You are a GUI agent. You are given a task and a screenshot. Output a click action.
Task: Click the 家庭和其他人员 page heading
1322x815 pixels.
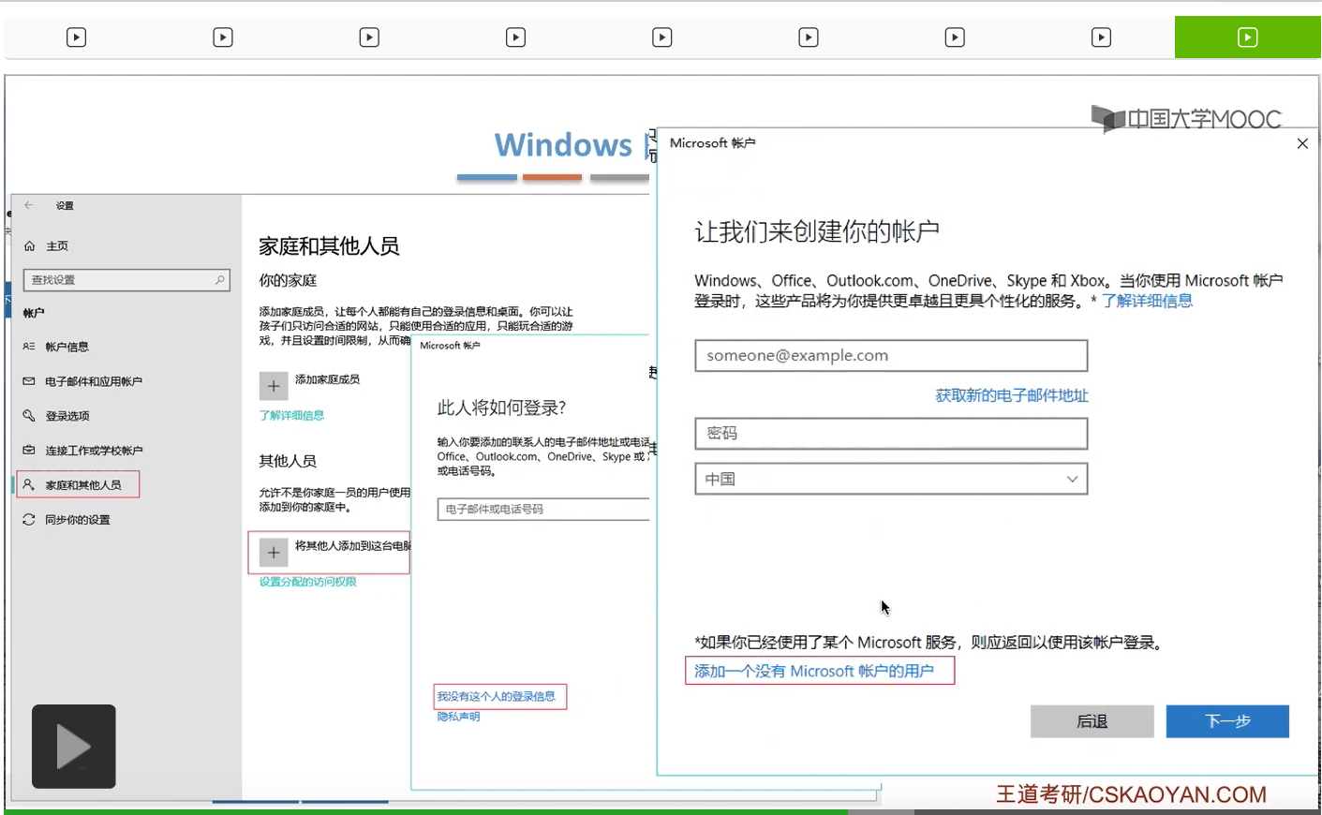pyautogui.click(x=329, y=246)
